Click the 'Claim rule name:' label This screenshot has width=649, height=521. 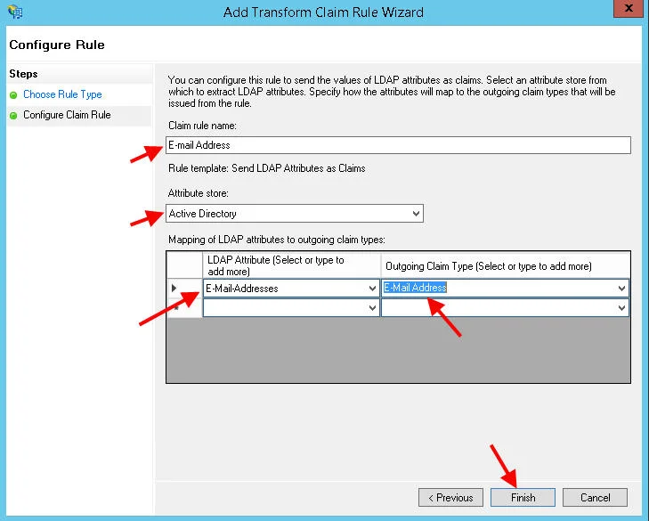coord(202,126)
